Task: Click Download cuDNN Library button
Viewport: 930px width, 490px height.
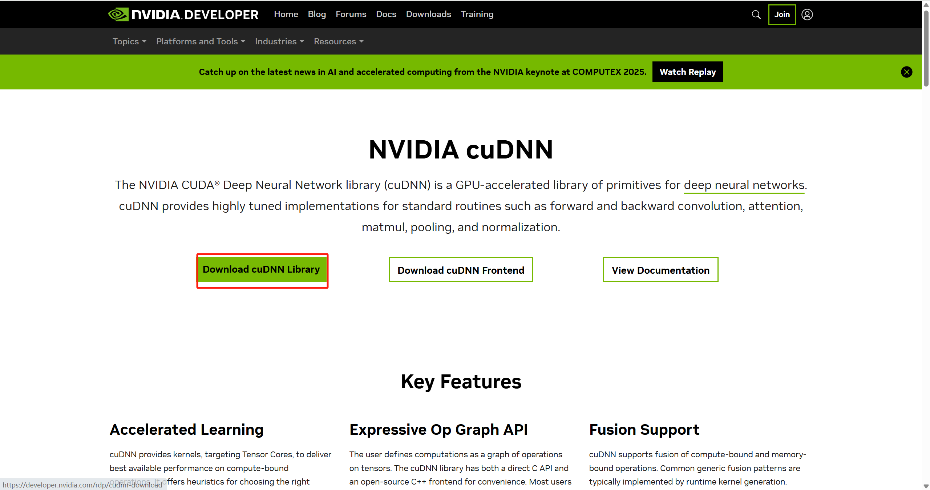Action: point(261,269)
